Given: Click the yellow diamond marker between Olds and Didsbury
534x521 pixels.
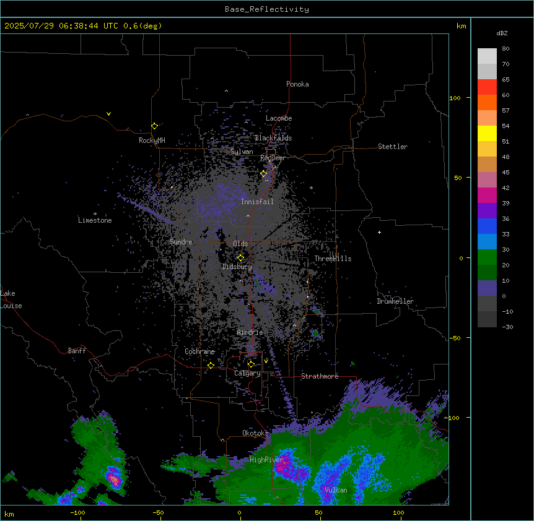Looking at the screenshot, I should (x=240, y=257).
